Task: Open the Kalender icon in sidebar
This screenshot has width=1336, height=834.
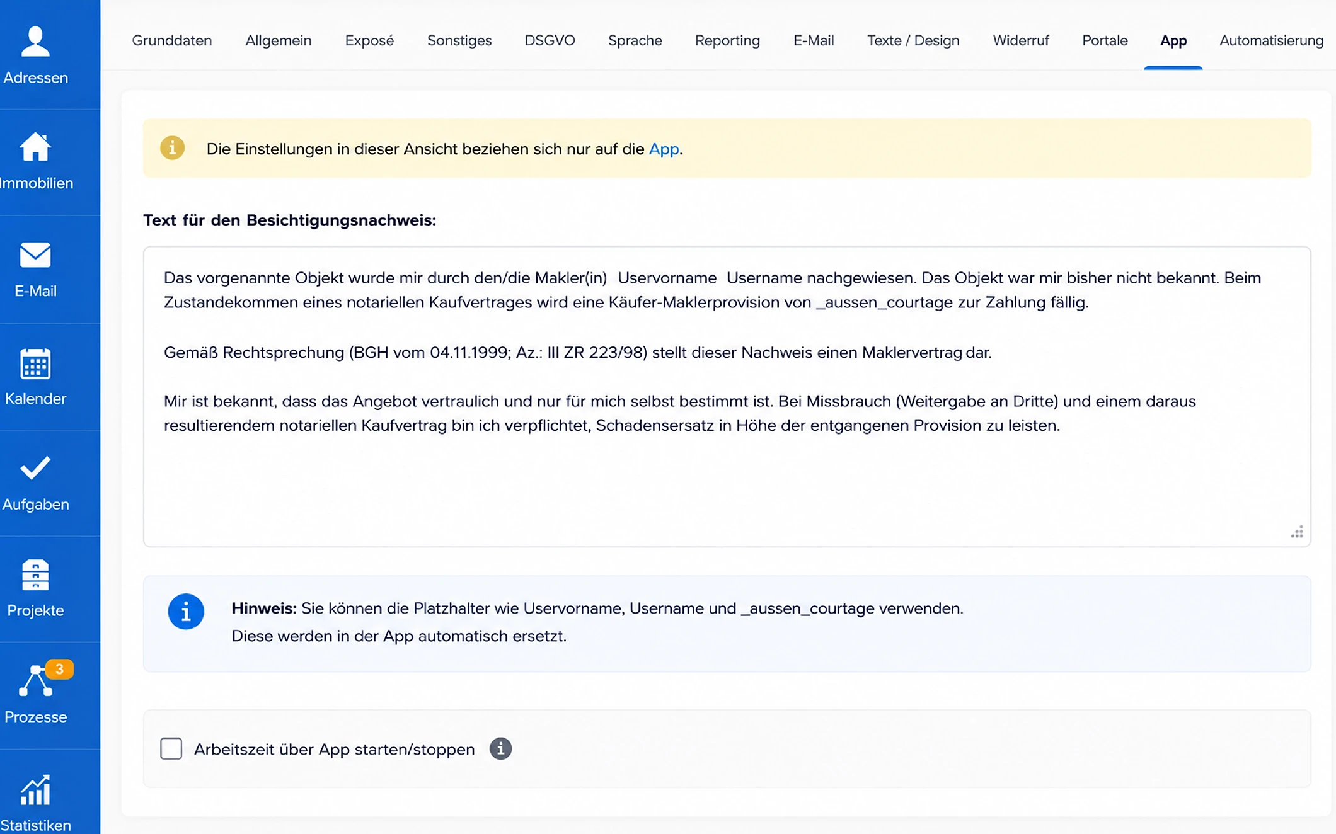Action: (35, 363)
